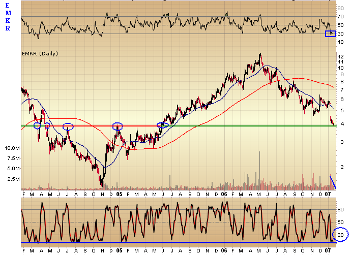The width and height of the screenshot is (351, 255).
Task: Click the '7.5M' volume axis label
Action: click(x=13, y=158)
